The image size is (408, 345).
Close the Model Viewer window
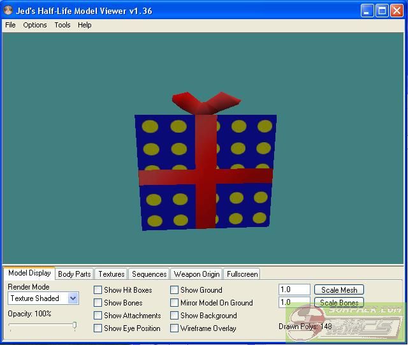tap(396, 10)
